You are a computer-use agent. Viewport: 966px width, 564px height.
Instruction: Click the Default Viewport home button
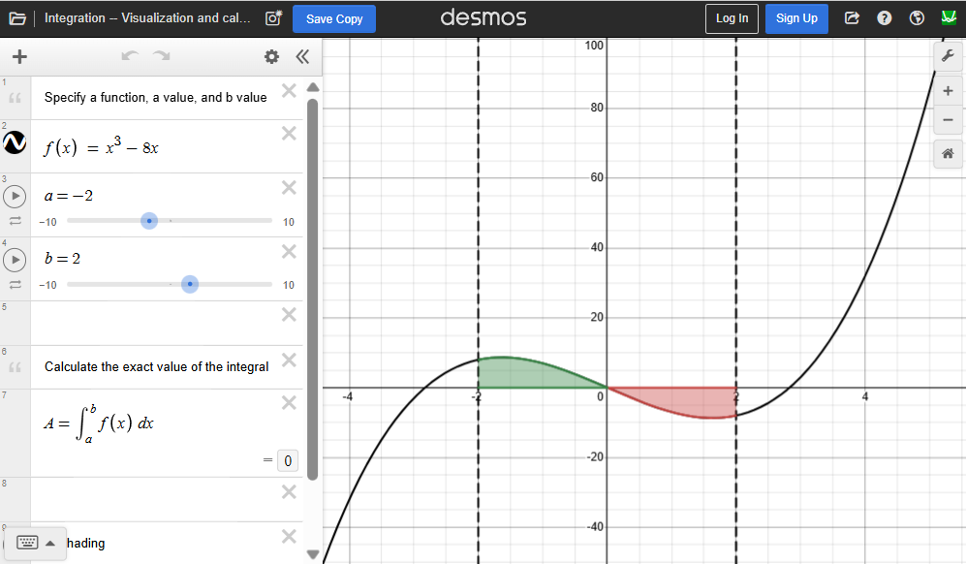[948, 153]
